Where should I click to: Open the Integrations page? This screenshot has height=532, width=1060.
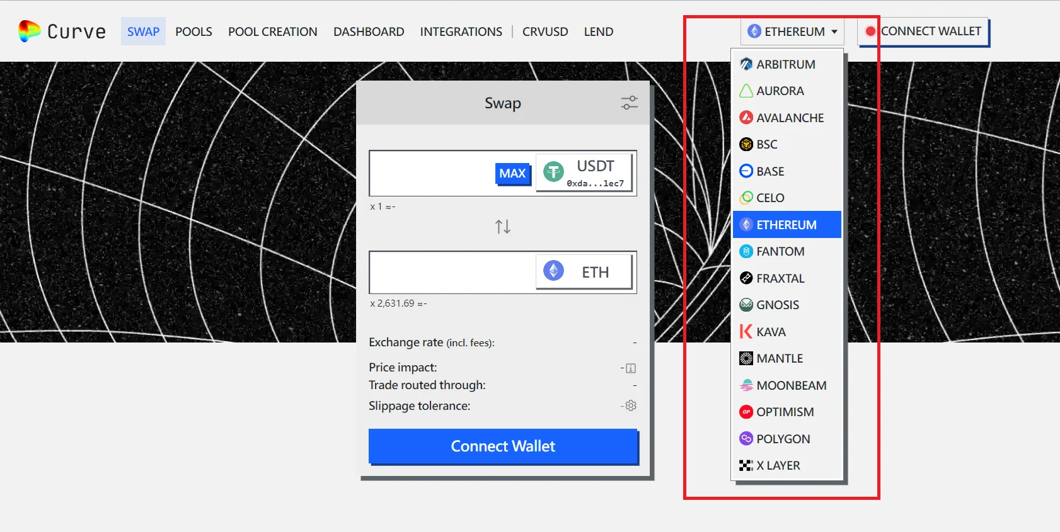(x=461, y=31)
